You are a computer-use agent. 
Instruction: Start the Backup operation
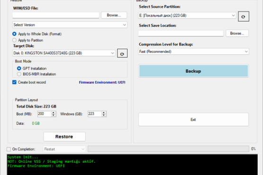[193, 71]
